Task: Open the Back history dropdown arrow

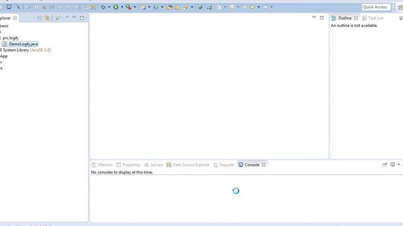Action: click(x=259, y=7)
